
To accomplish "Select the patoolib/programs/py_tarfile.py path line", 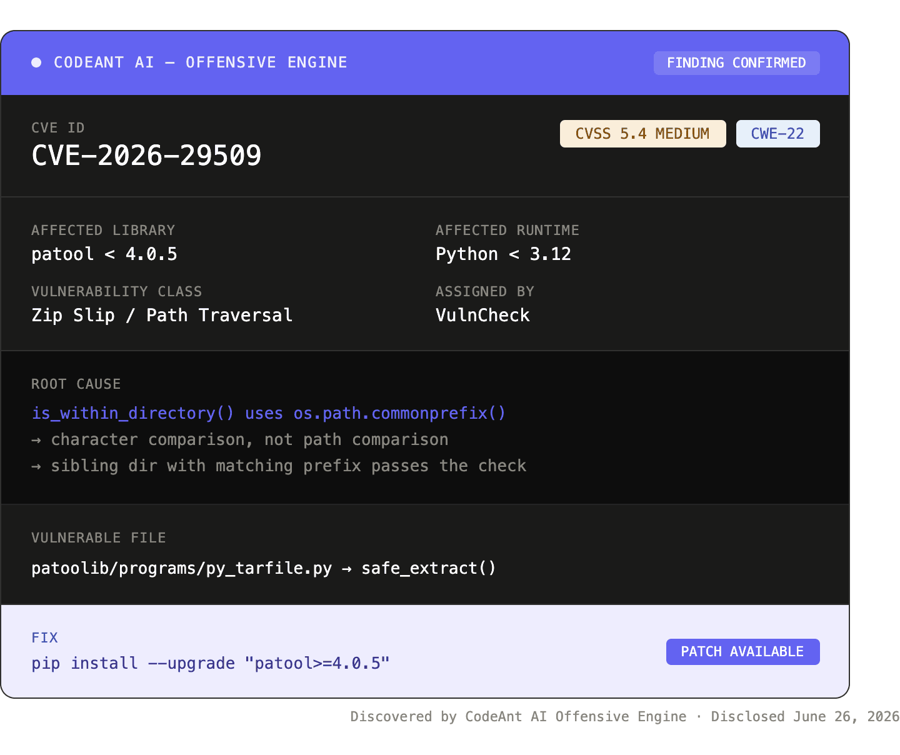I will (x=264, y=569).
